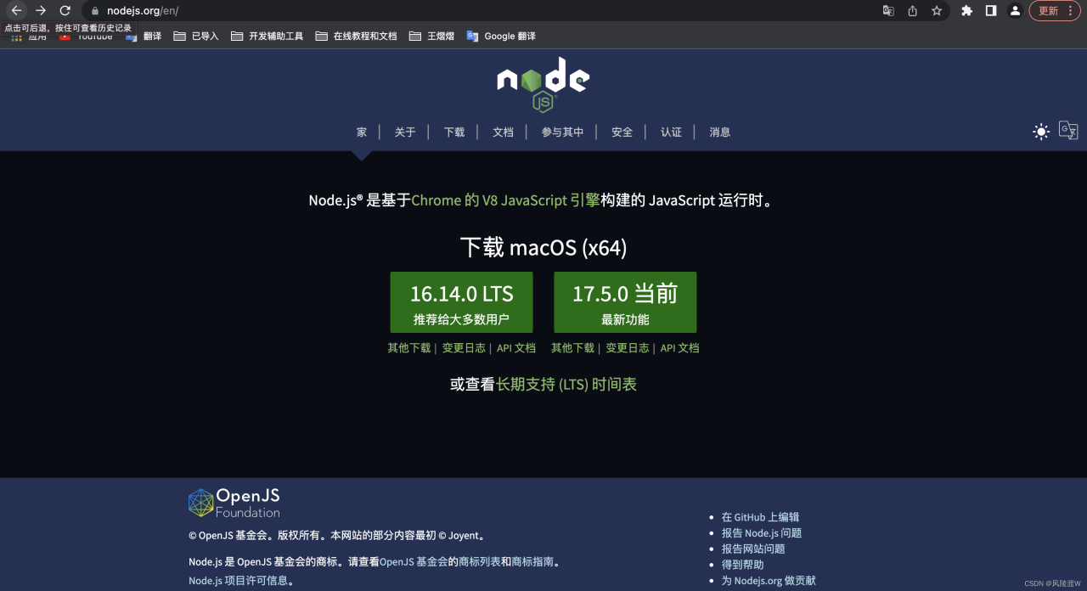
Task: Click 其他下载 under the LTS button
Action: 409,347
